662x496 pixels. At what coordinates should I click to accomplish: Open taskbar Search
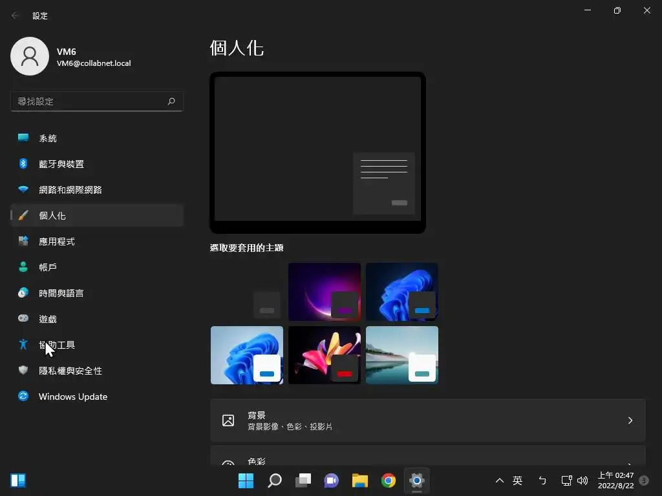(274, 480)
